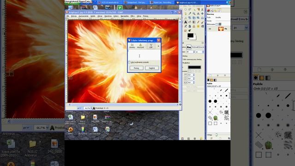Click the black foreground color swatch

(190, 36)
